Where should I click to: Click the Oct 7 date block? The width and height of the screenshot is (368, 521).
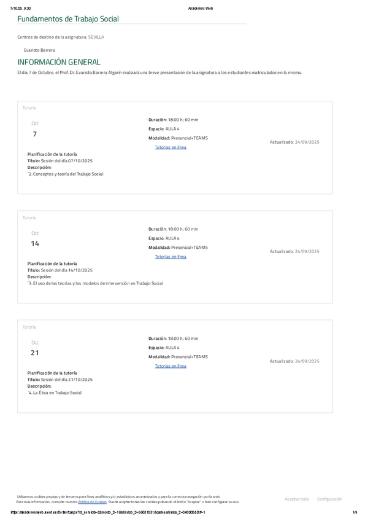(x=35, y=130)
